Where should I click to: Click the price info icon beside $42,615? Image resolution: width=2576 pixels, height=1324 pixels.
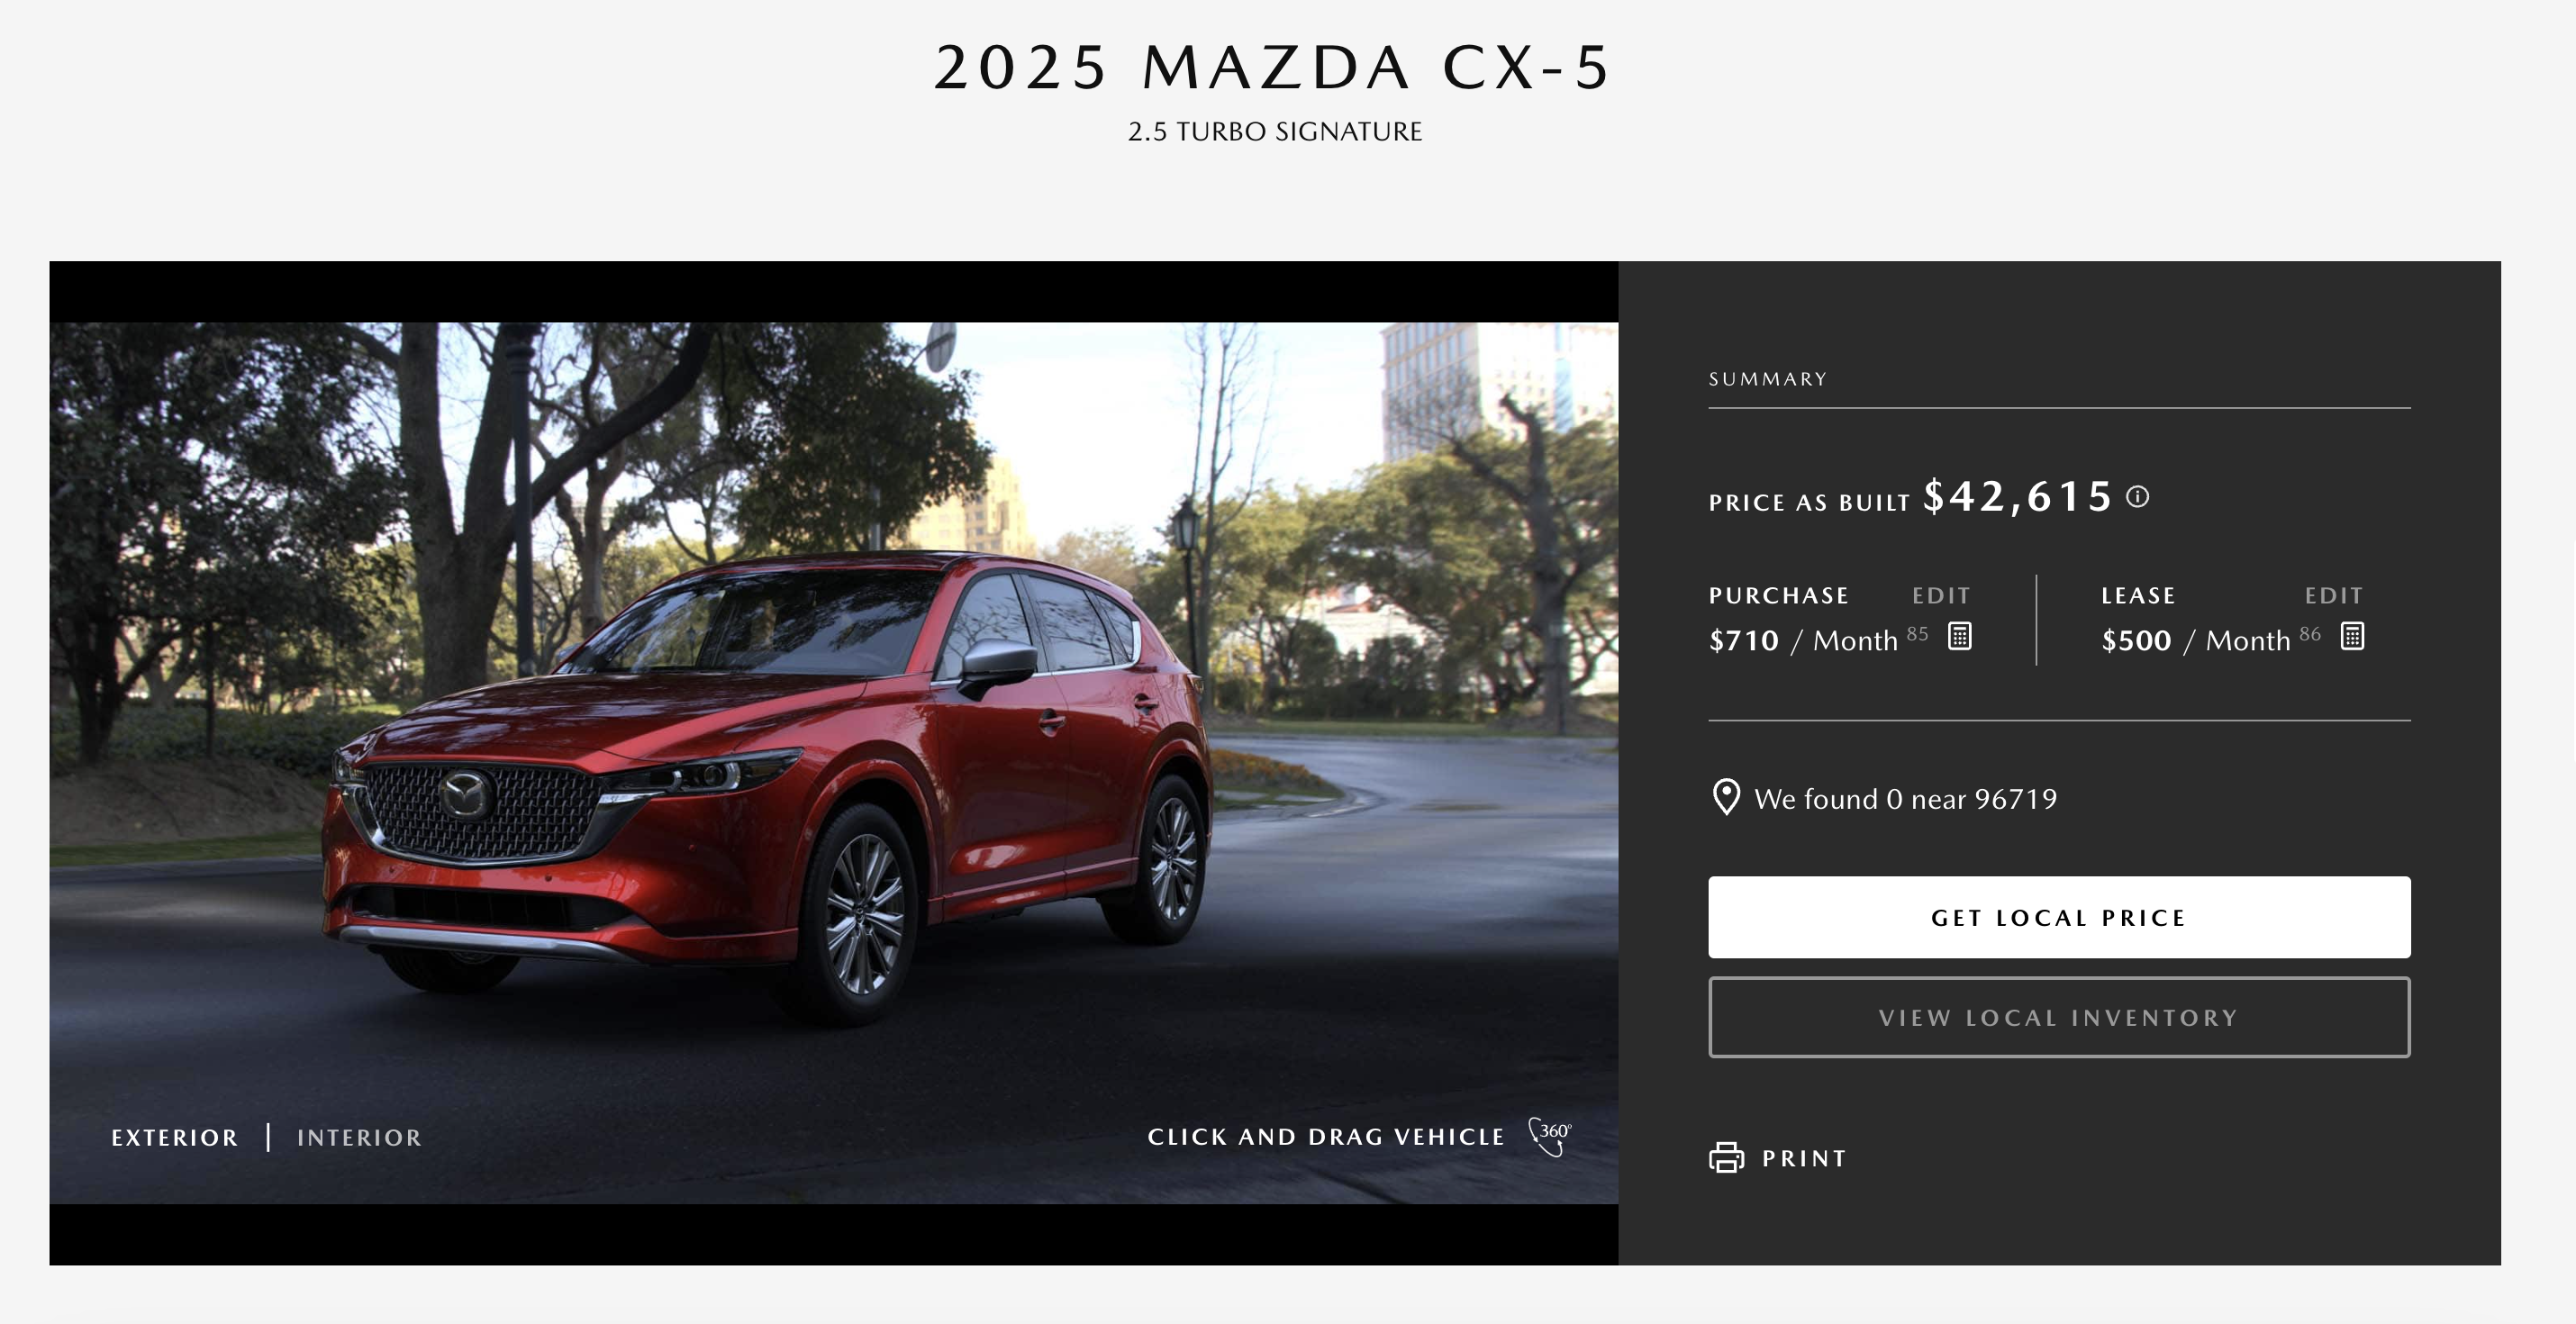2137,497
